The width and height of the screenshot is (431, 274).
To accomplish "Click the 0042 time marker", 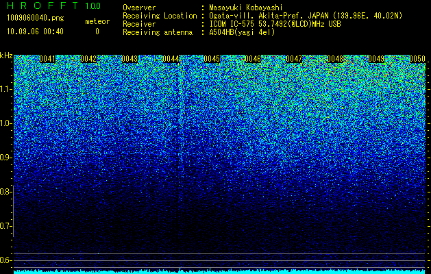I will [x=88, y=59].
